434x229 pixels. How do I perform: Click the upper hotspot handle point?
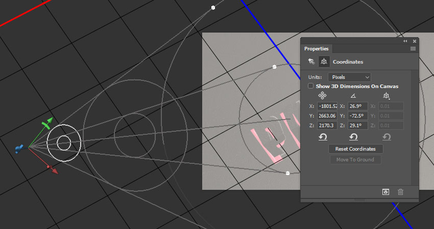point(274,67)
